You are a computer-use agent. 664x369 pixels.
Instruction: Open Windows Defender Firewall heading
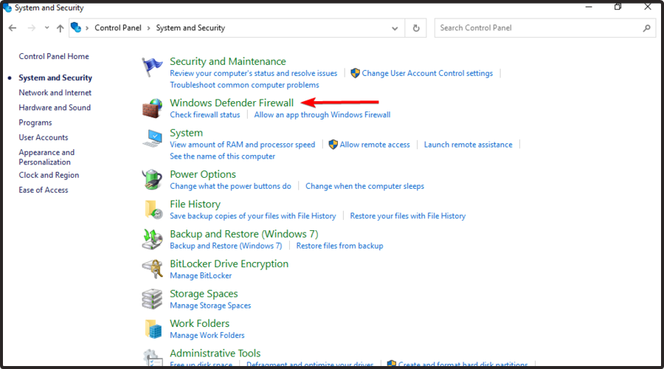pos(232,103)
